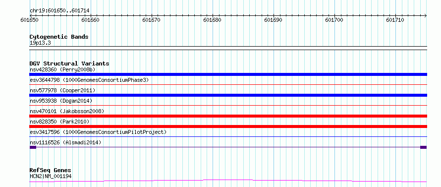Click the 601700 ruler position marker
Screen dimensions: 441x187
click(x=334, y=20)
